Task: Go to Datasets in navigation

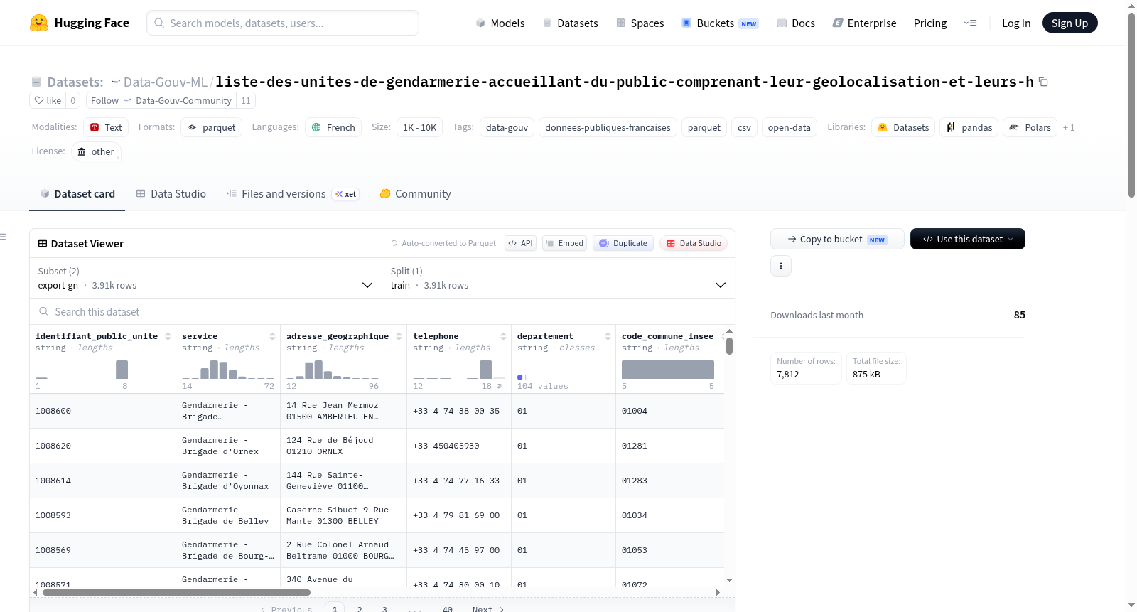Action: tap(570, 23)
